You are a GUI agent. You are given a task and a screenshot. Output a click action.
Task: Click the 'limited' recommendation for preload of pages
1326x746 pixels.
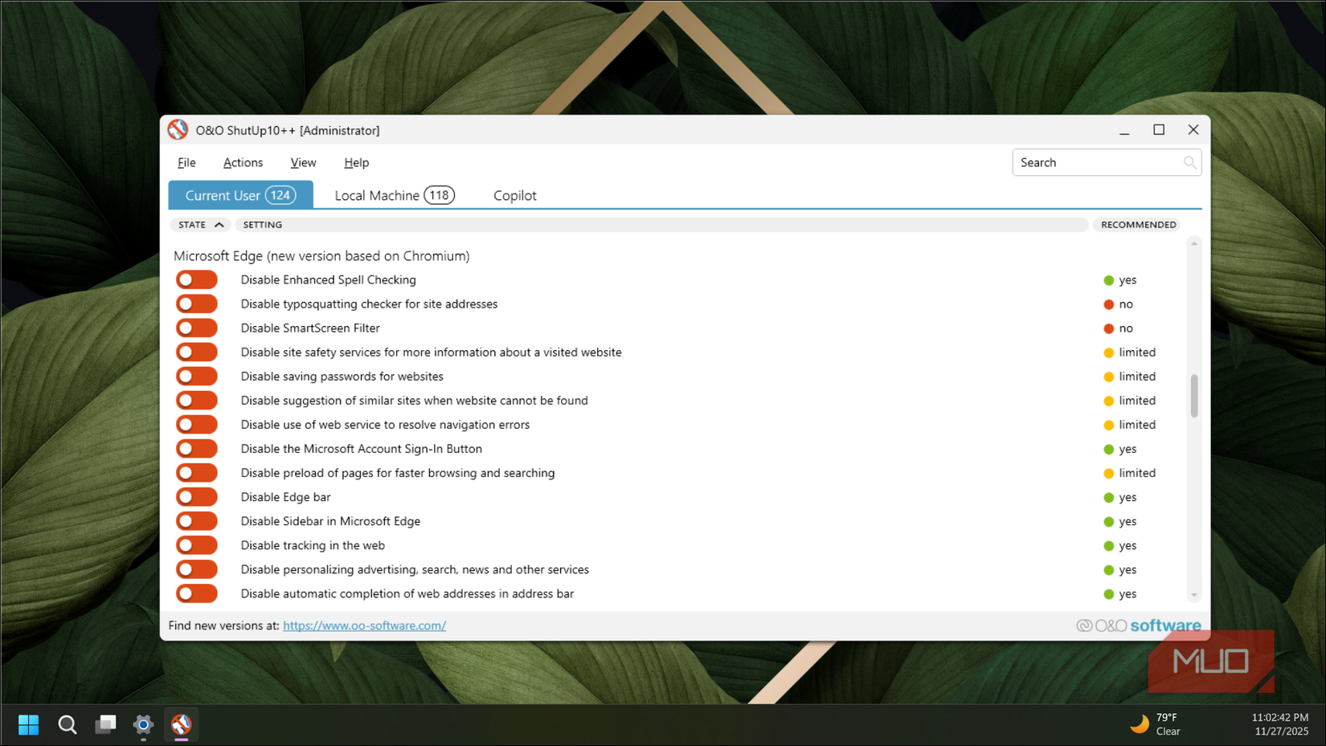click(1137, 473)
